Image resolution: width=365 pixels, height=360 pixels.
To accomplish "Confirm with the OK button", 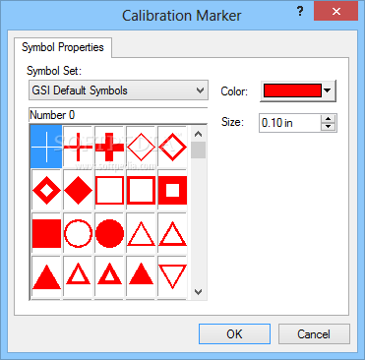I will [234, 334].
